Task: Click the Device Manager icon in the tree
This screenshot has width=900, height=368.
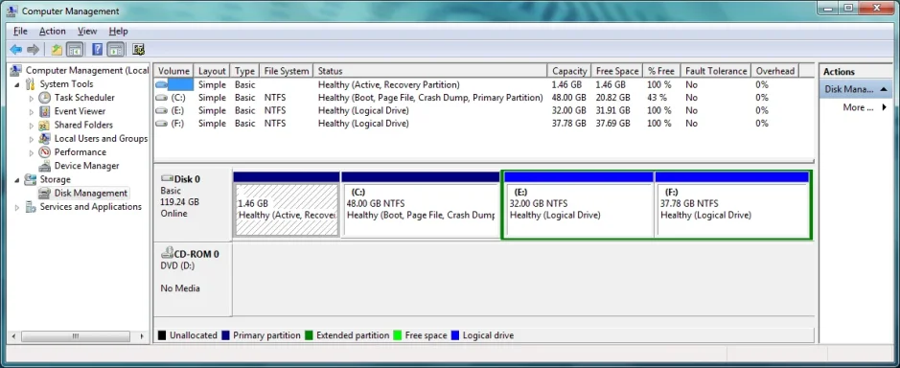Action: click(45, 166)
